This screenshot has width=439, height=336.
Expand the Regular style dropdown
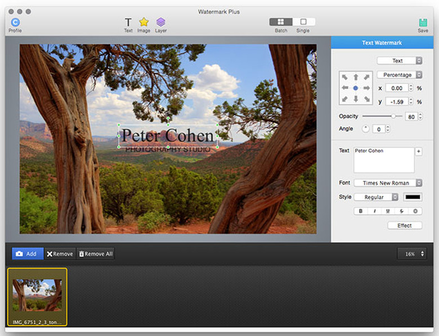(376, 197)
